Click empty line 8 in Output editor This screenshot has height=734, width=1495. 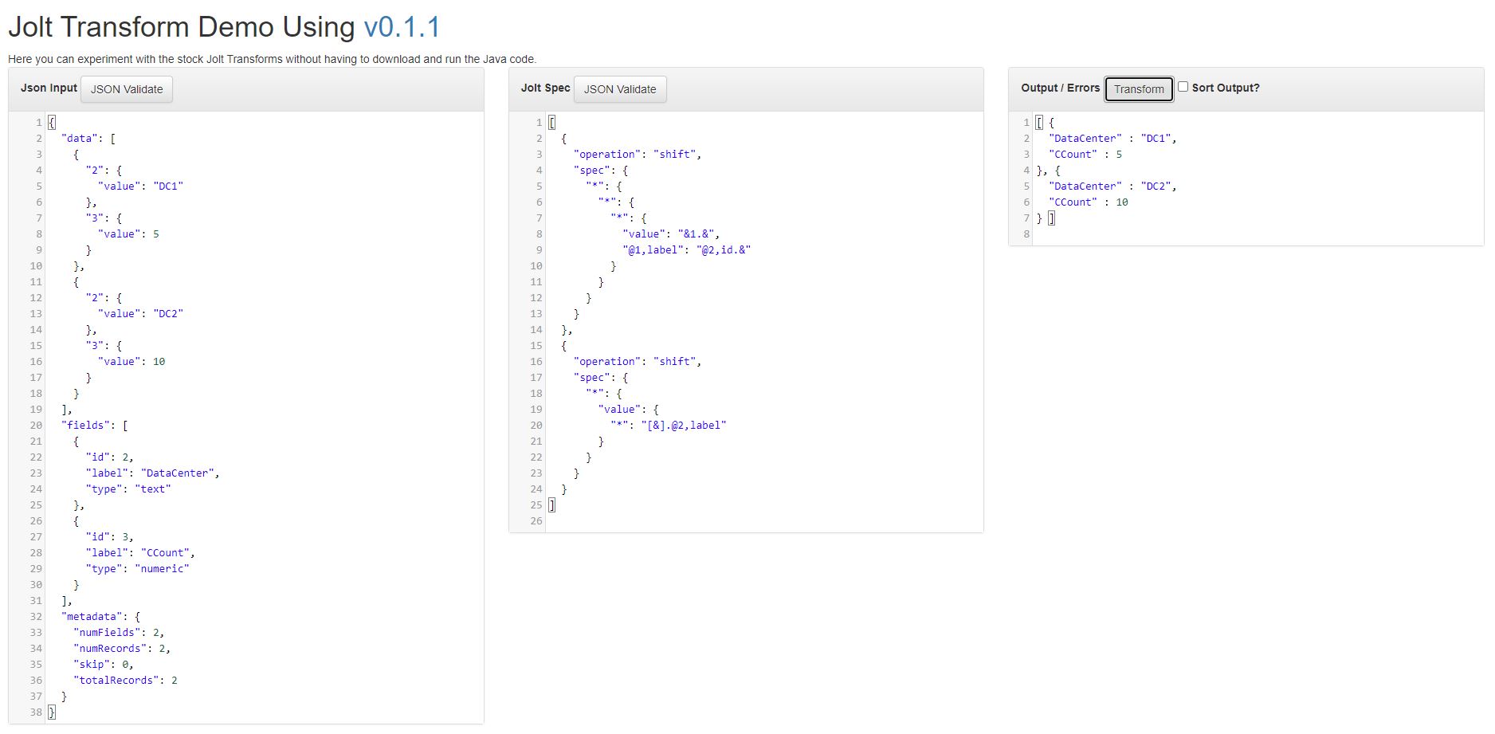[1258, 234]
